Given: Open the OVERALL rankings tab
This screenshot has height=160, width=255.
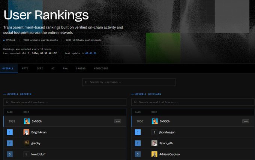Looking at the screenshot, I should pos(8,68).
